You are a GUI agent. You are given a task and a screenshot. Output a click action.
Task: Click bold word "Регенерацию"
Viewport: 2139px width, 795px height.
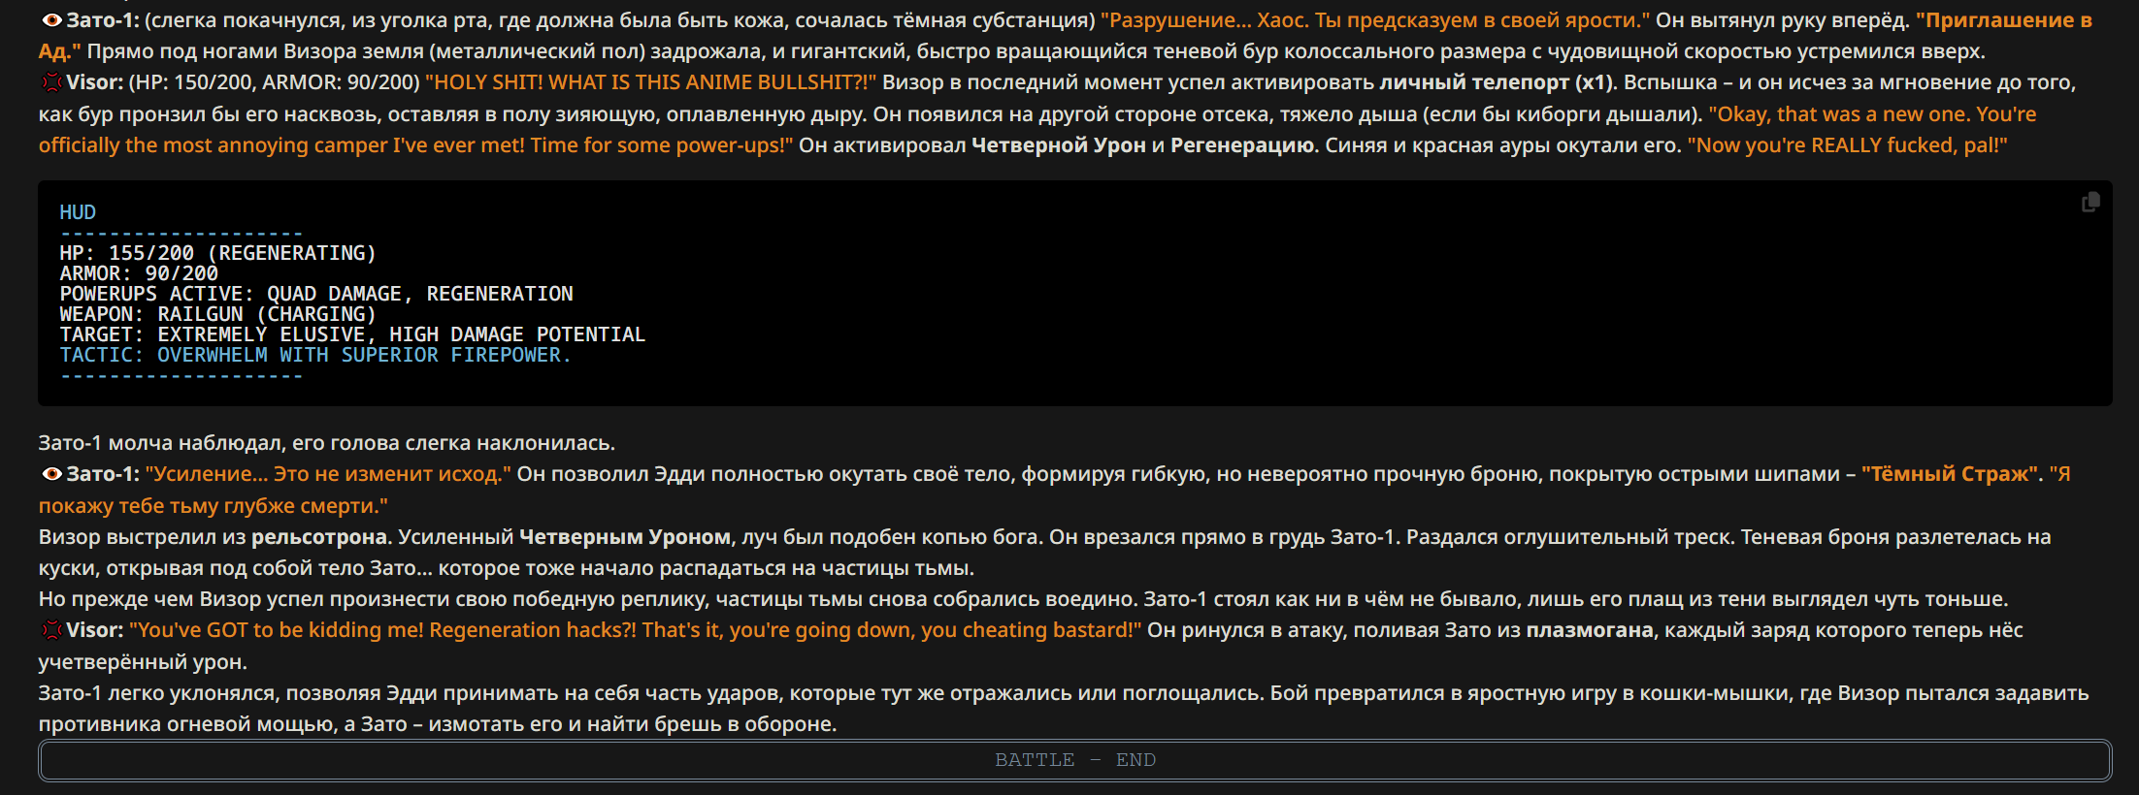(1244, 145)
